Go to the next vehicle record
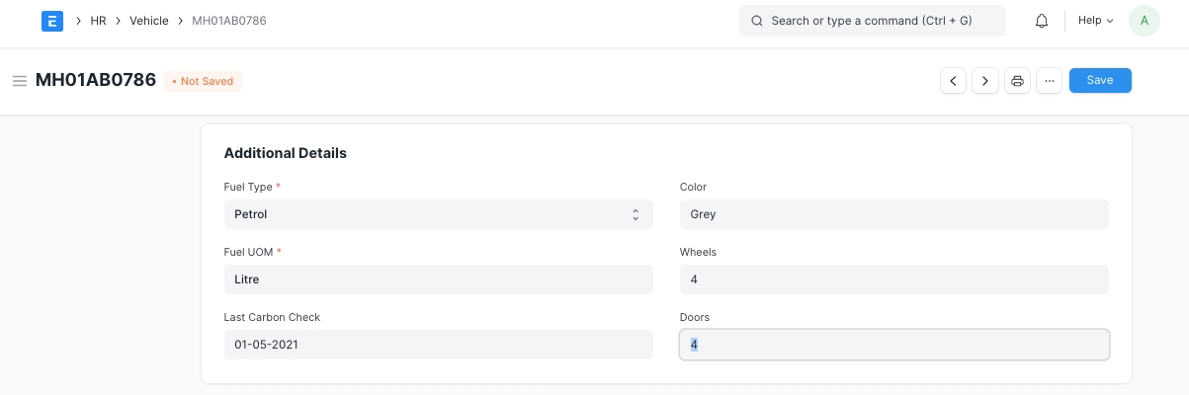1189x395 pixels. 985,81
